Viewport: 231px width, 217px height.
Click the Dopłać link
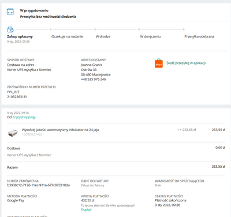(86, 209)
